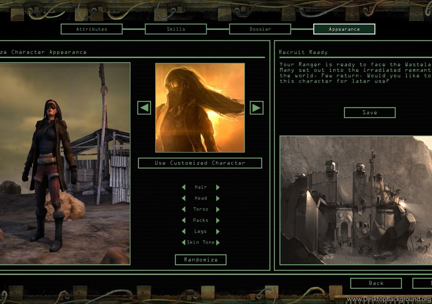Open the Attributes tab
The height and width of the screenshot is (304, 432).
[91, 29]
